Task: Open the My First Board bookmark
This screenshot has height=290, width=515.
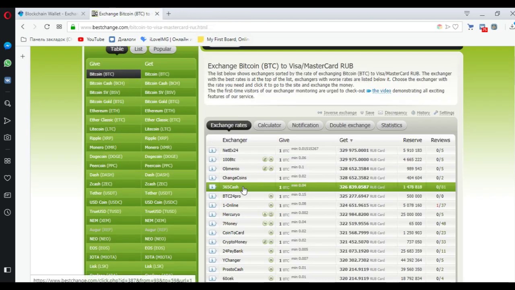Action: 224,39
